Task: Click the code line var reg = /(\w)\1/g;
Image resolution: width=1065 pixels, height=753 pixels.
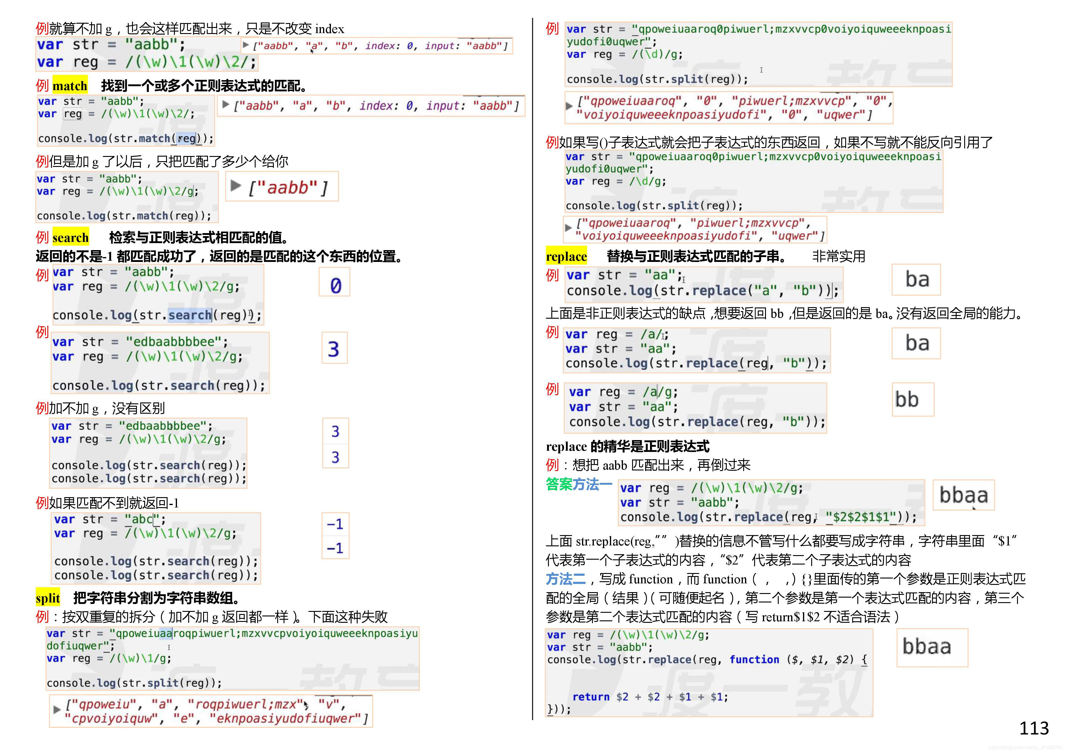Action: click(x=109, y=658)
